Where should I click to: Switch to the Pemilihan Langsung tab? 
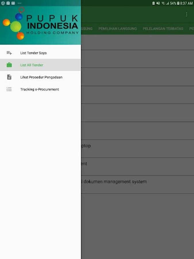[118, 28]
